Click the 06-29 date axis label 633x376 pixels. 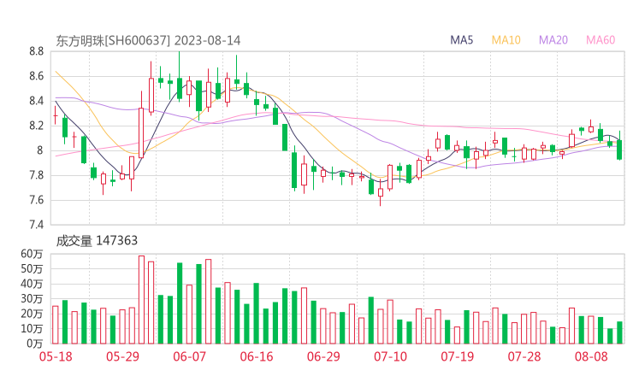[x=323, y=356]
